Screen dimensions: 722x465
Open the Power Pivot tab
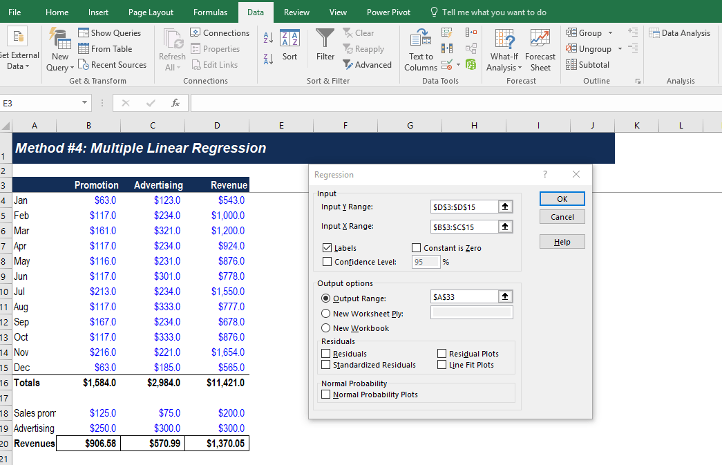(388, 12)
